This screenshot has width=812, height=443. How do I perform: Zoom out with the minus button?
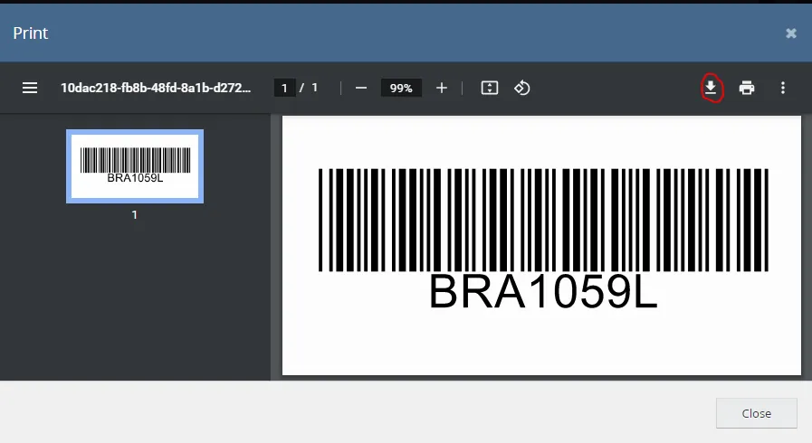[361, 88]
